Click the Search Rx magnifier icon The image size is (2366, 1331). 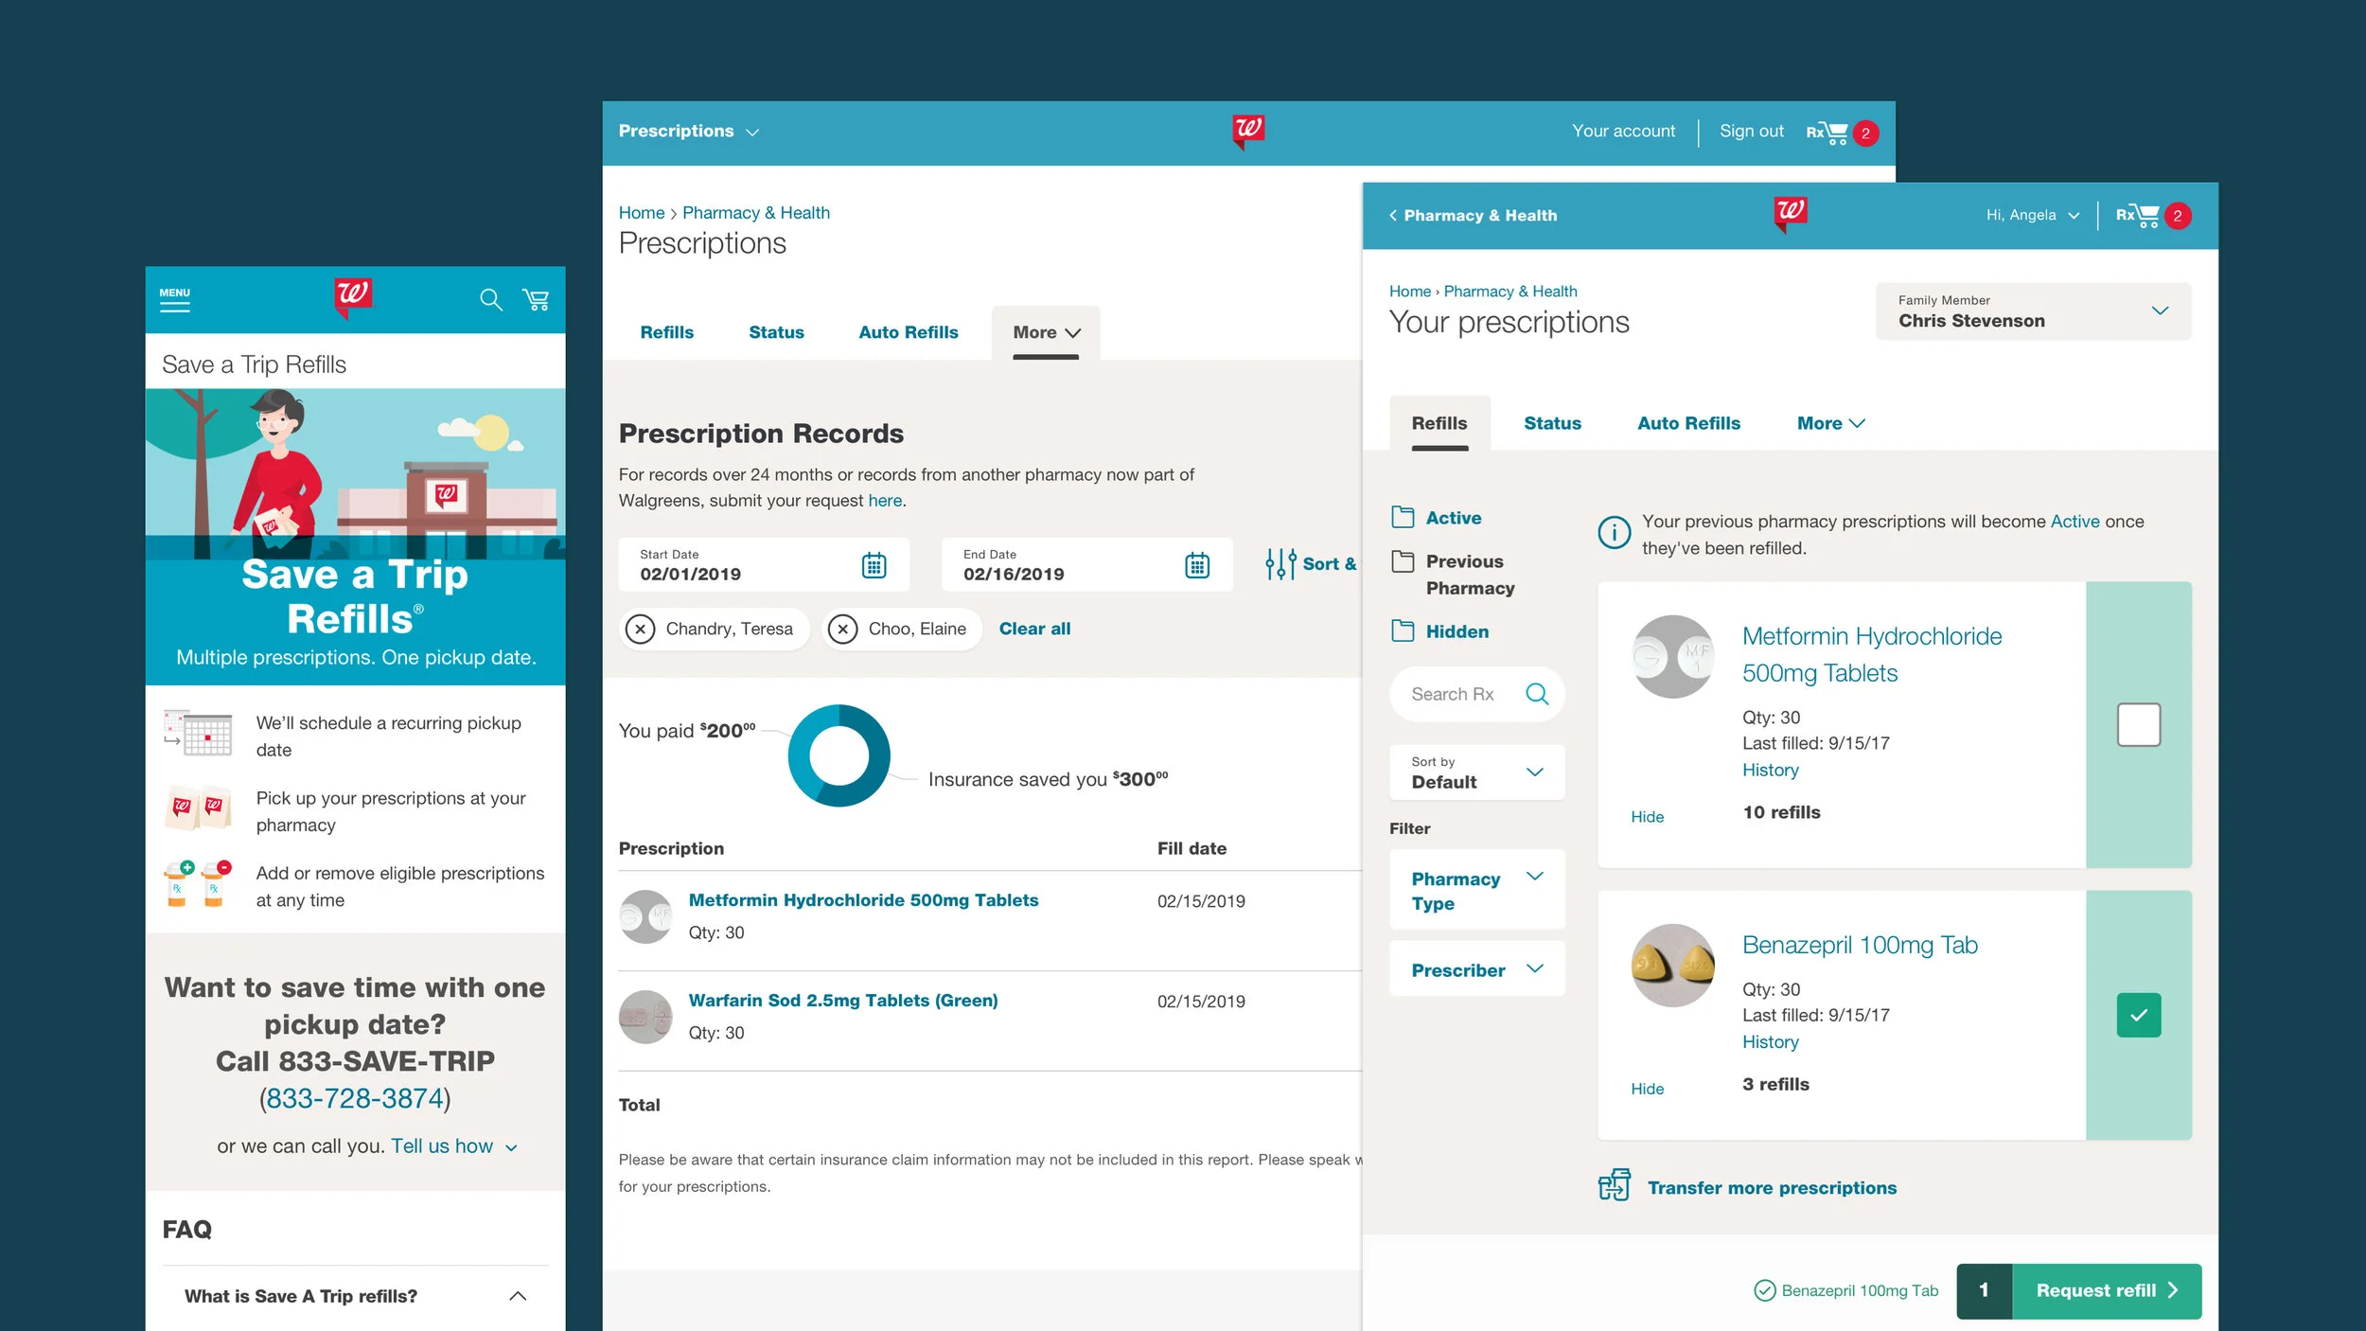pos(1537,694)
